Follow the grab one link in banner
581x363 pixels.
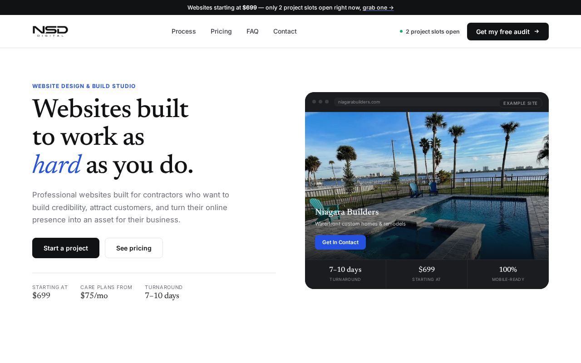[x=378, y=7]
